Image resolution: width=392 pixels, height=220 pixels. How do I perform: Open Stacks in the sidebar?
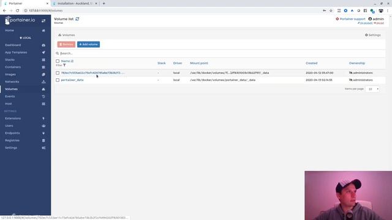[x=10, y=60]
